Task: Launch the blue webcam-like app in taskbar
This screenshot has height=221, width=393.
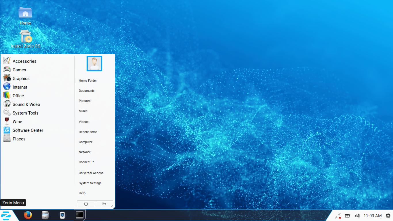Action: pyautogui.click(x=62, y=215)
